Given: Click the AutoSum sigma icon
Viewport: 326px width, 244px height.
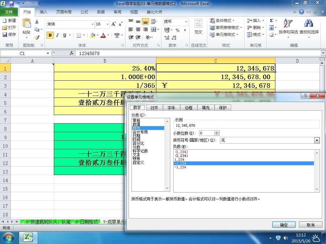Looking at the screenshot, I should [x=271, y=20].
